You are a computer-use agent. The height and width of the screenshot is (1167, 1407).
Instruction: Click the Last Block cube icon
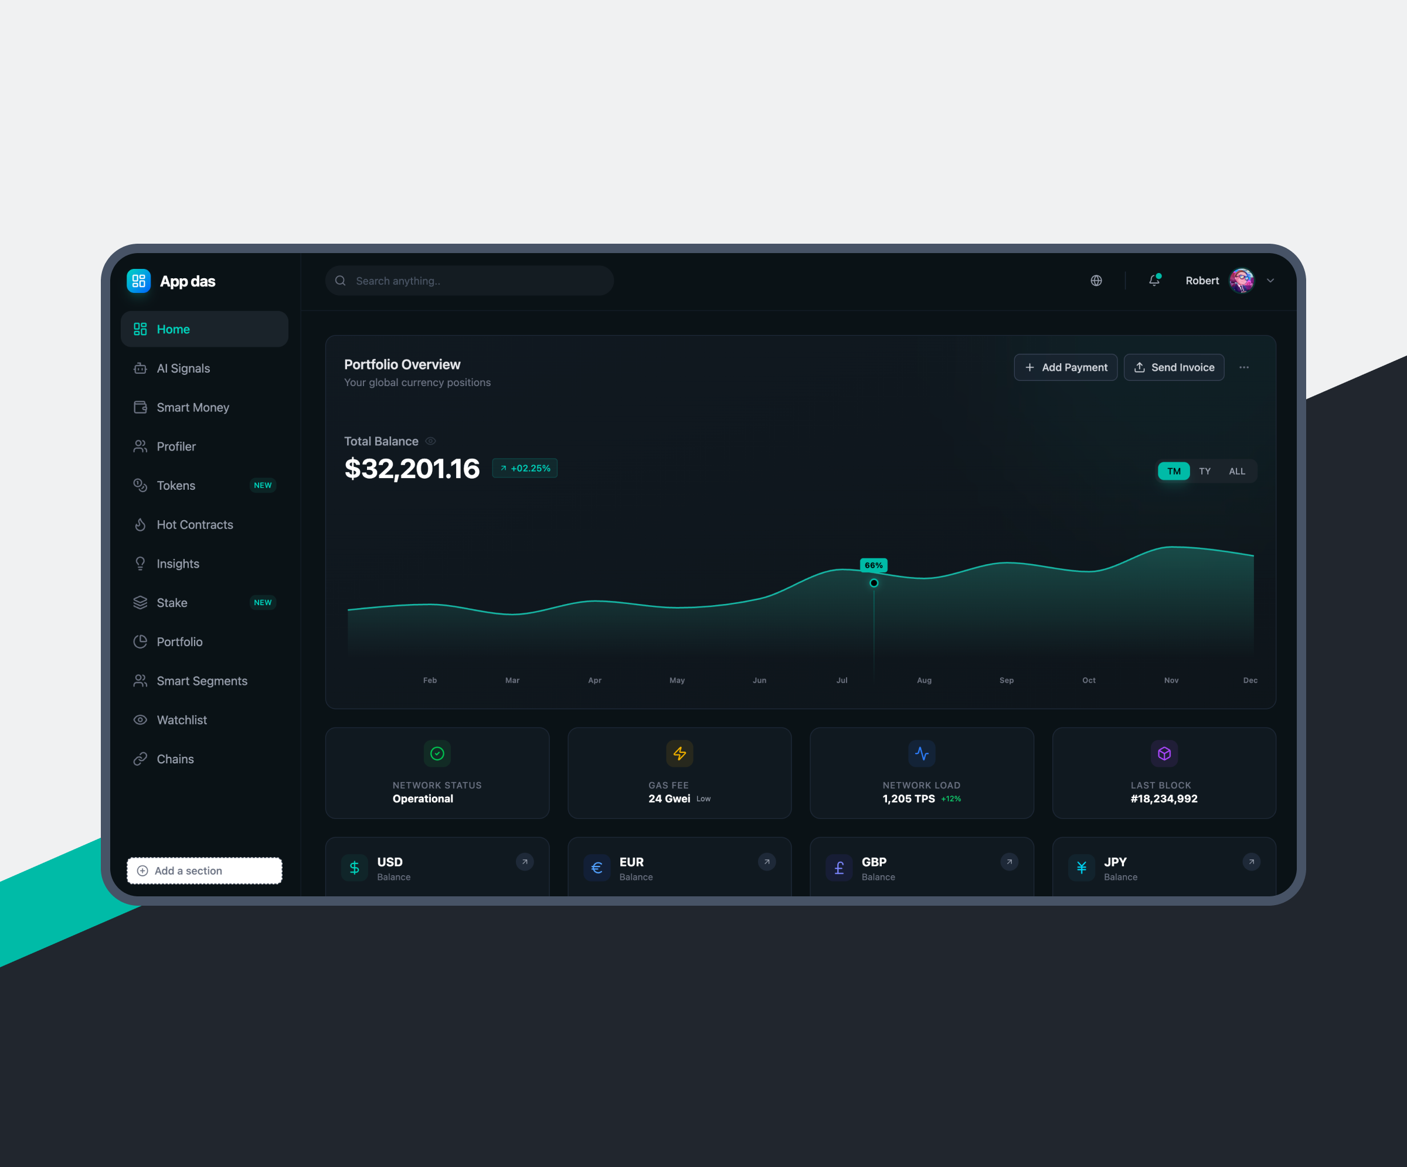tap(1164, 753)
